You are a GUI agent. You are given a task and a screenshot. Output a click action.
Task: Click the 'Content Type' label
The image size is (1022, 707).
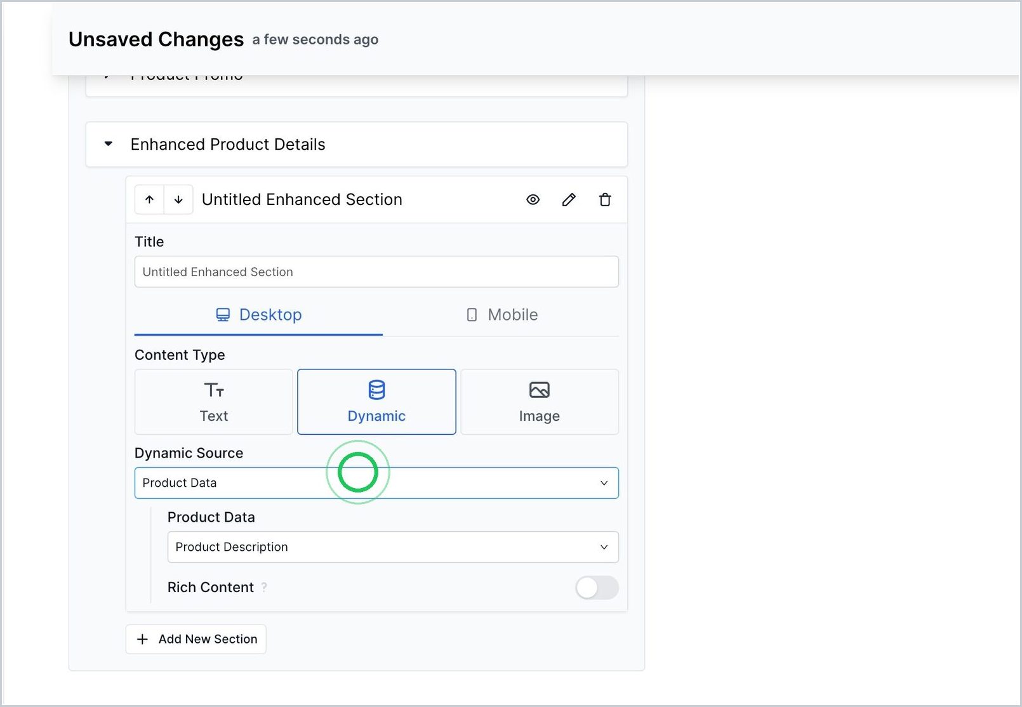[x=180, y=355]
